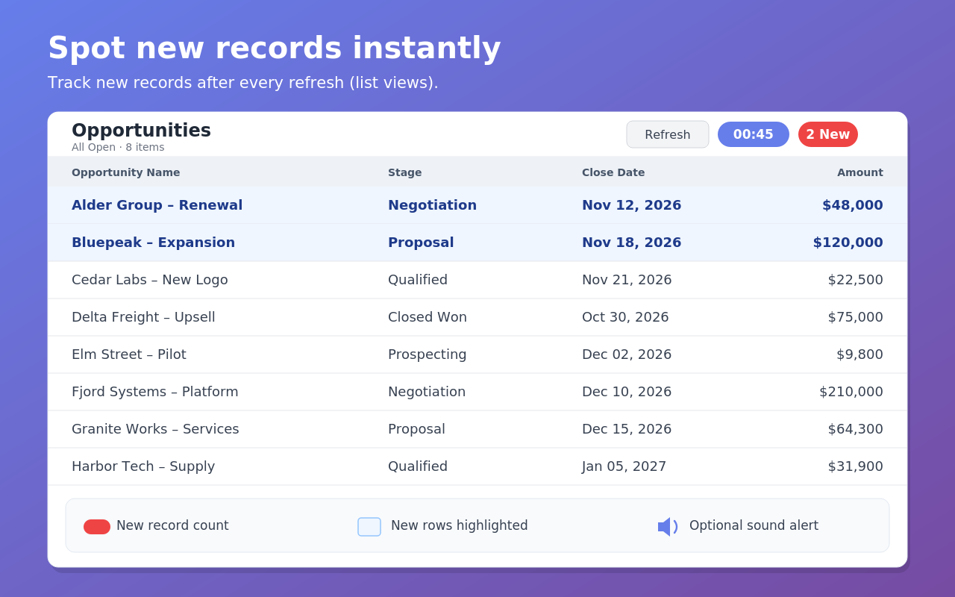Image resolution: width=955 pixels, height=597 pixels.
Task: Click the speaker sound alert icon
Action: point(667,527)
